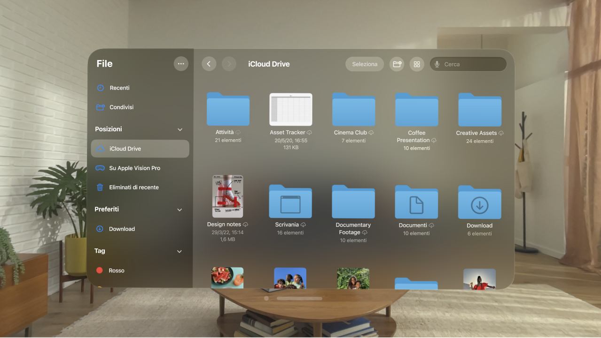
Task: Open the more options ellipsis button
Action: [x=181, y=64]
